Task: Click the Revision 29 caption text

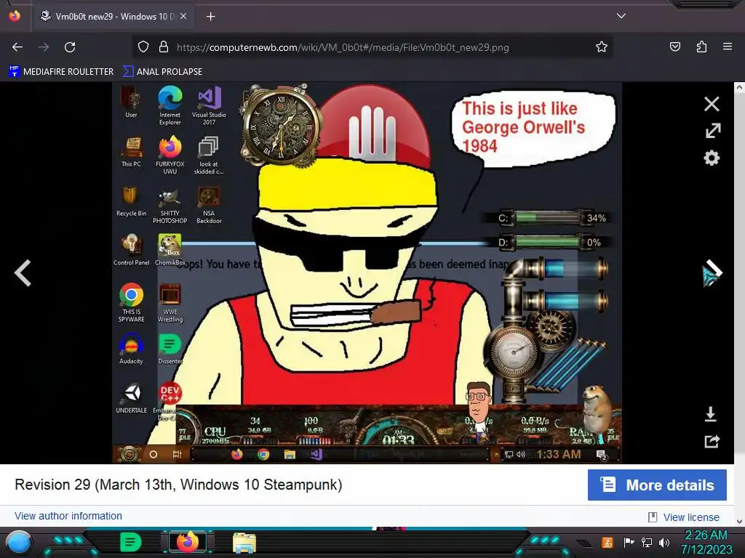Action: (178, 485)
